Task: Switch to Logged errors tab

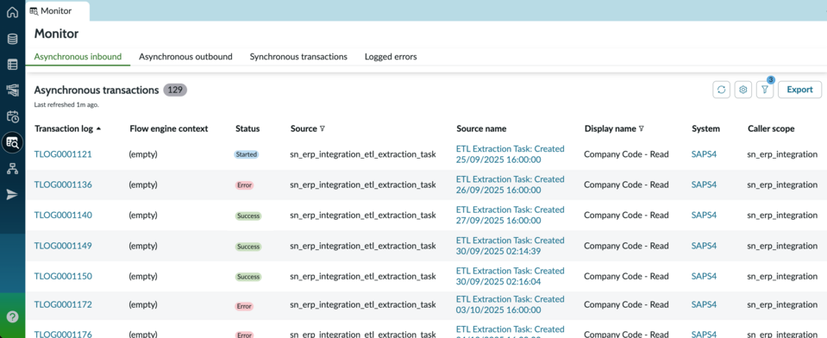Action: [x=391, y=56]
